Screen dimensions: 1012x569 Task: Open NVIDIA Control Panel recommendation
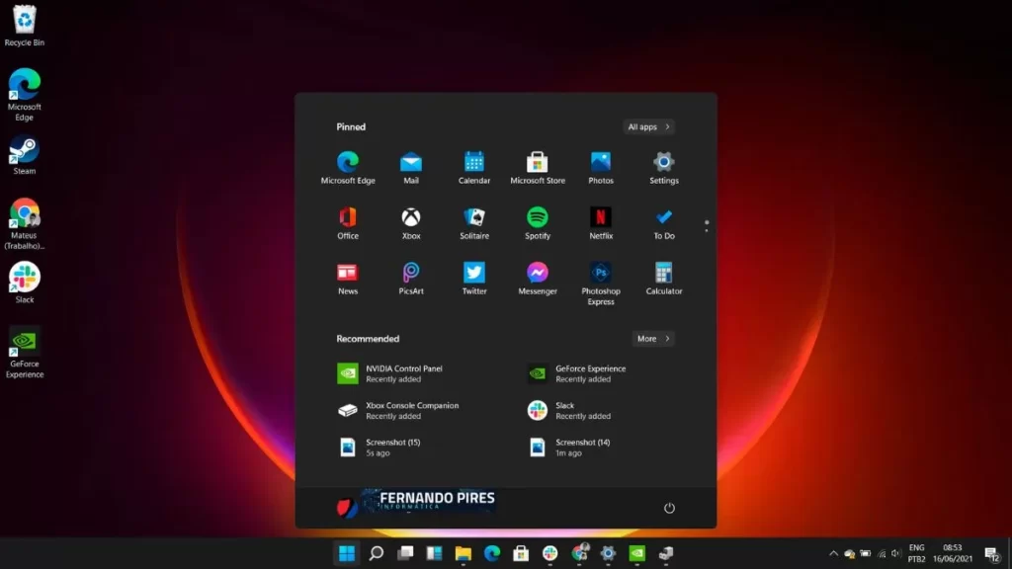point(389,373)
